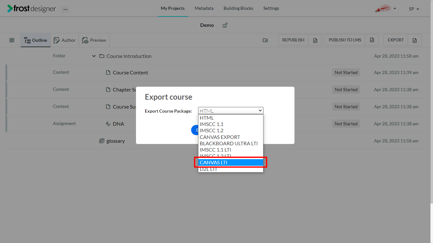Click the Course Introduction row date
The width and height of the screenshot is (433, 243).
click(396, 56)
